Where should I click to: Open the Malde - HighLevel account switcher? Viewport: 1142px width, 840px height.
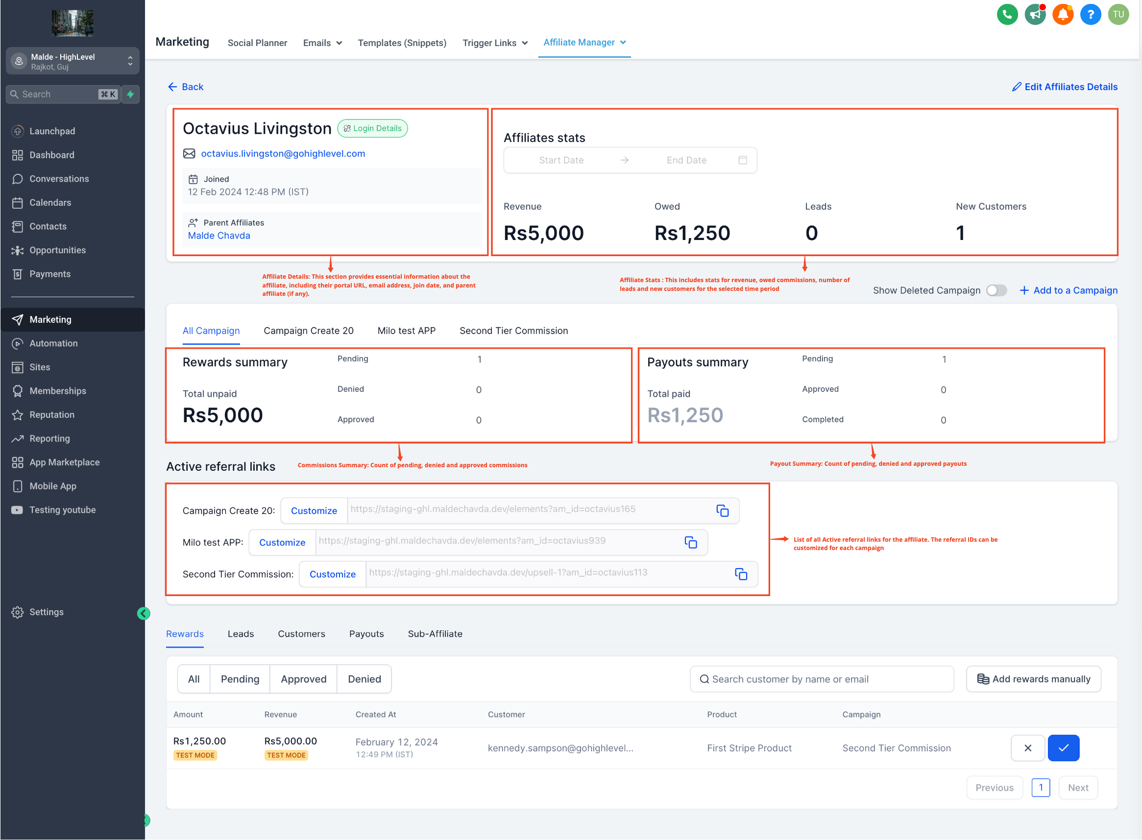72,61
